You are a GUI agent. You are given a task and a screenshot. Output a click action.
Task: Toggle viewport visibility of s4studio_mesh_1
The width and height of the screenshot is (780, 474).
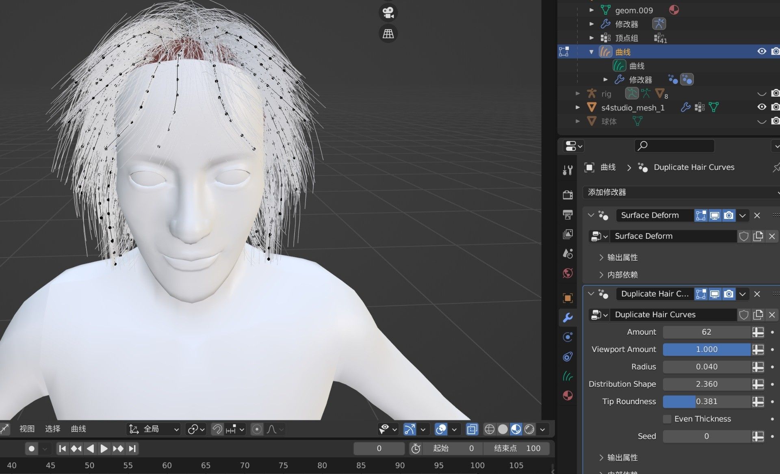click(762, 107)
